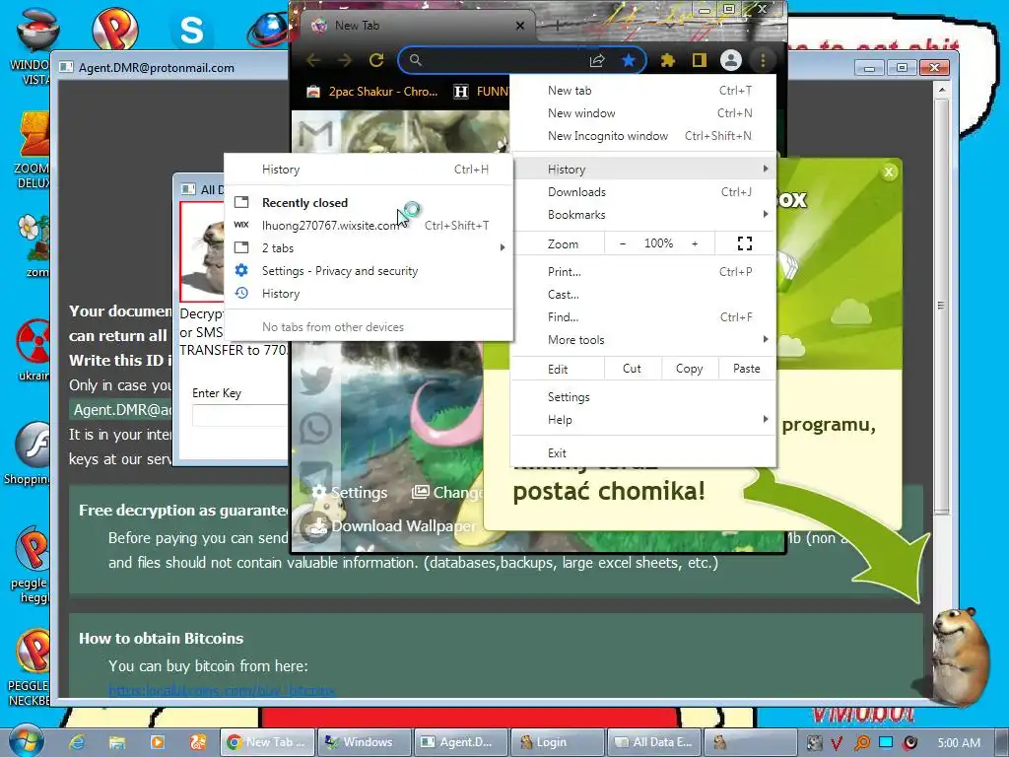
Task: Expand Help submenu
Action: coord(643,420)
